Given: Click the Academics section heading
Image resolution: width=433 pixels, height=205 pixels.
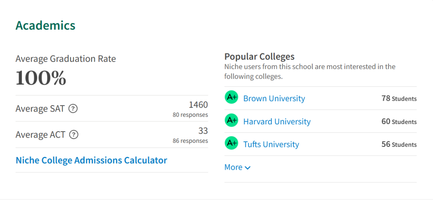Looking at the screenshot, I should (x=46, y=25).
